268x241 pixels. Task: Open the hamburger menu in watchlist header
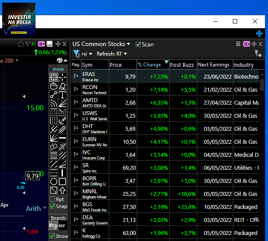tap(238, 44)
